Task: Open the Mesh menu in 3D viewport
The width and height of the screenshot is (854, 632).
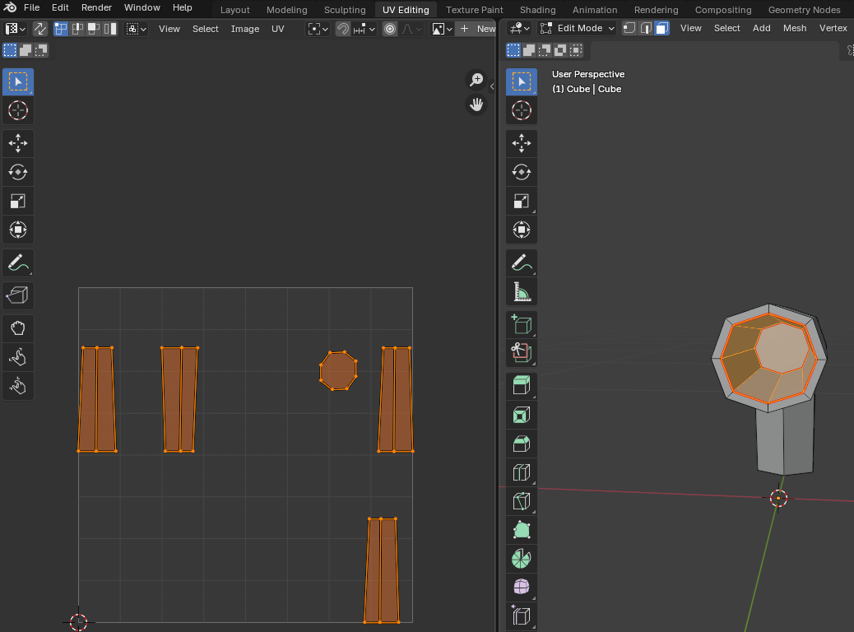Action: (x=794, y=28)
